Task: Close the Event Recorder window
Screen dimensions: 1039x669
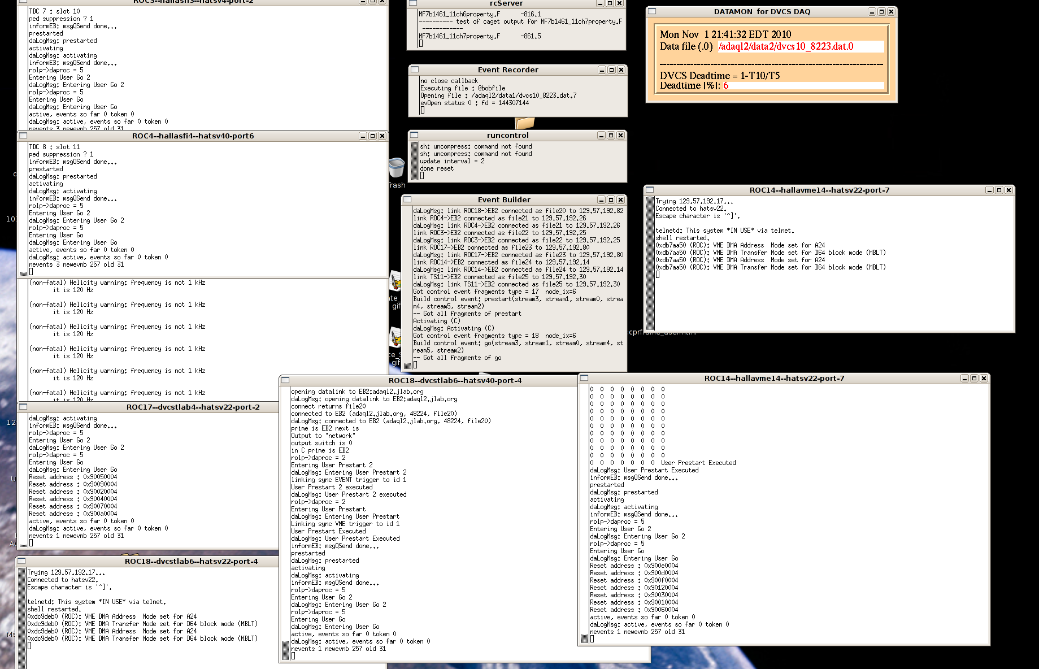Action: point(621,69)
